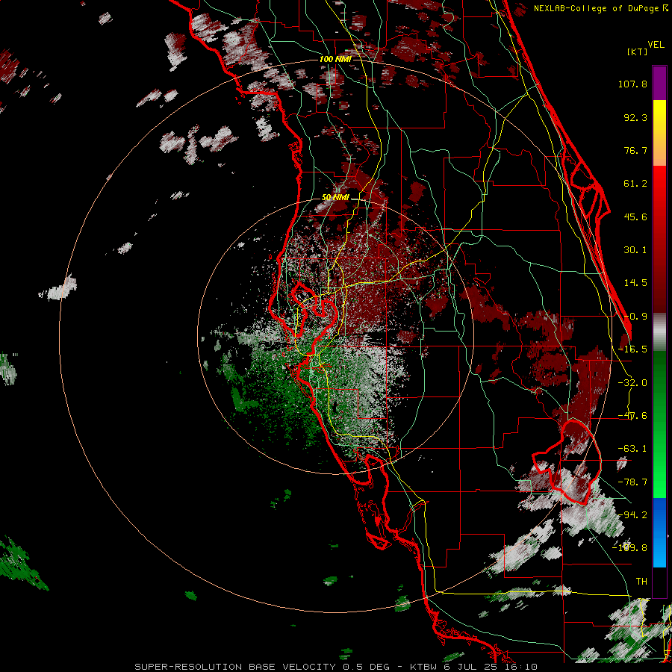Select the 45.6 velocity scale value
The height and width of the screenshot is (672, 672).
tap(635, 217)
